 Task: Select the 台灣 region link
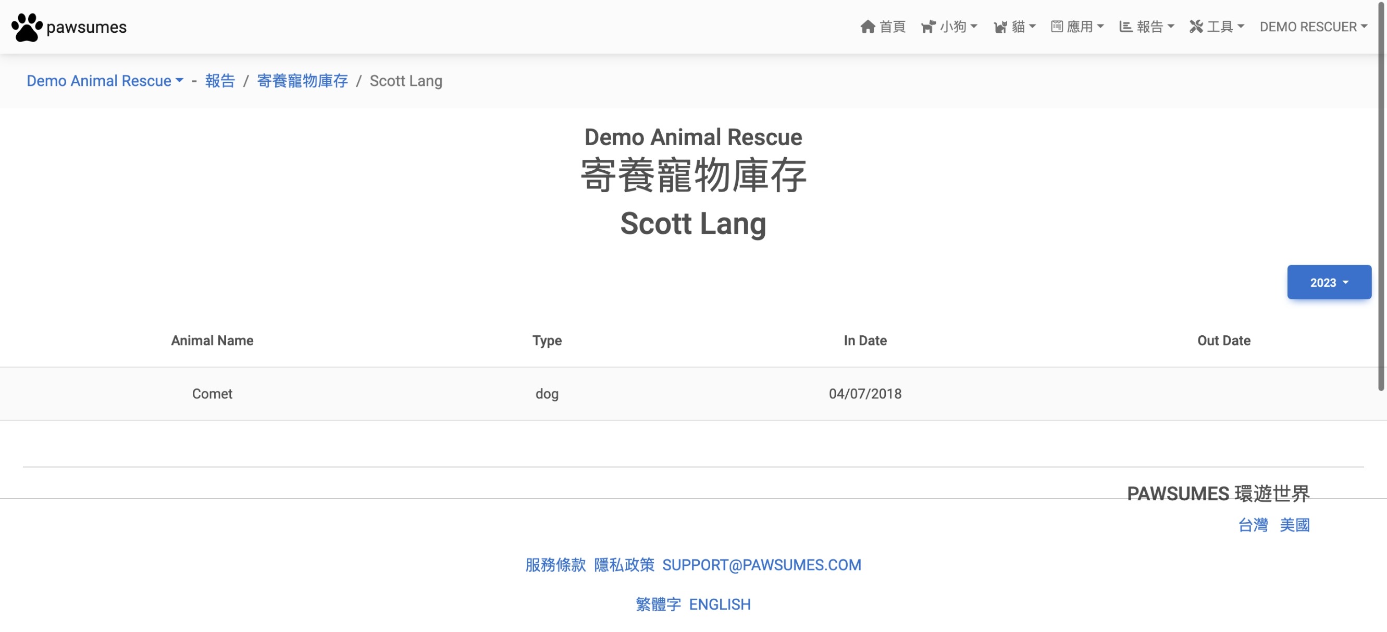pos(1253,525)
